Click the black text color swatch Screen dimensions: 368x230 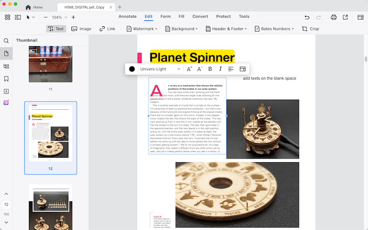pyautogui.click(x=132, y=69)
